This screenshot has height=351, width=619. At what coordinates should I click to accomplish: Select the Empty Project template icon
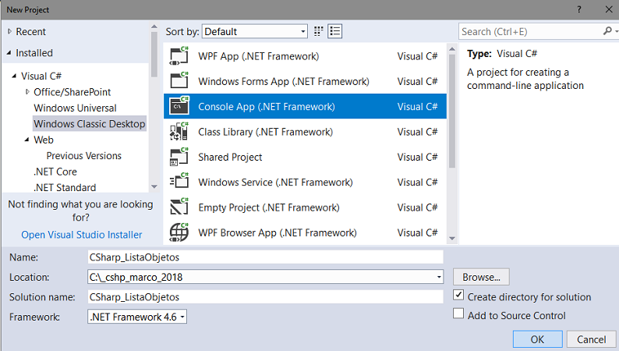point(179,207)
